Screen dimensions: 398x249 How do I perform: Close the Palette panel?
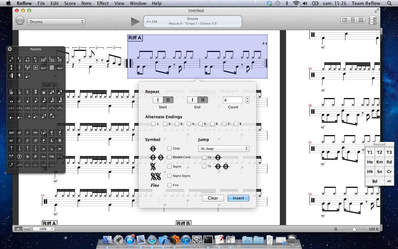(x=10, y=49)
